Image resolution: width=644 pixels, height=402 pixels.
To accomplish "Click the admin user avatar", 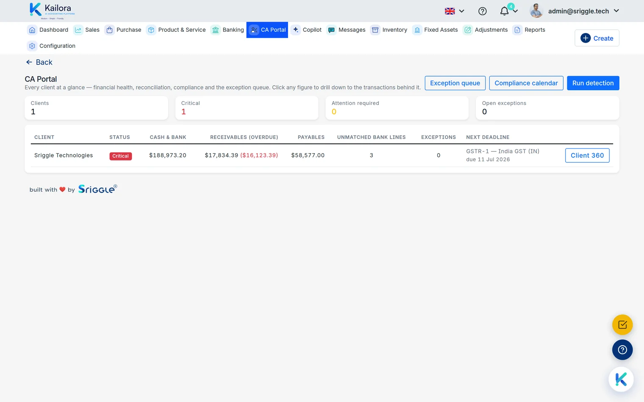I will [x=536, y=11].
